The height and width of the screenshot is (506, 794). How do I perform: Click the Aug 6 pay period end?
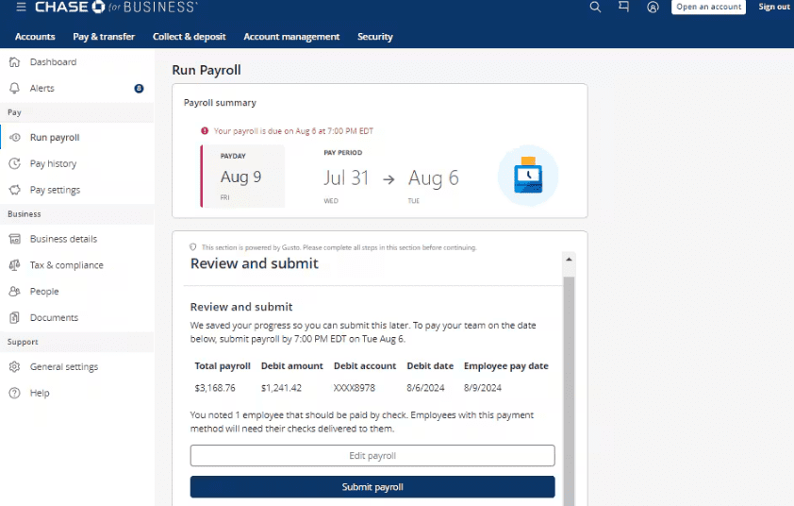[434, 178]
